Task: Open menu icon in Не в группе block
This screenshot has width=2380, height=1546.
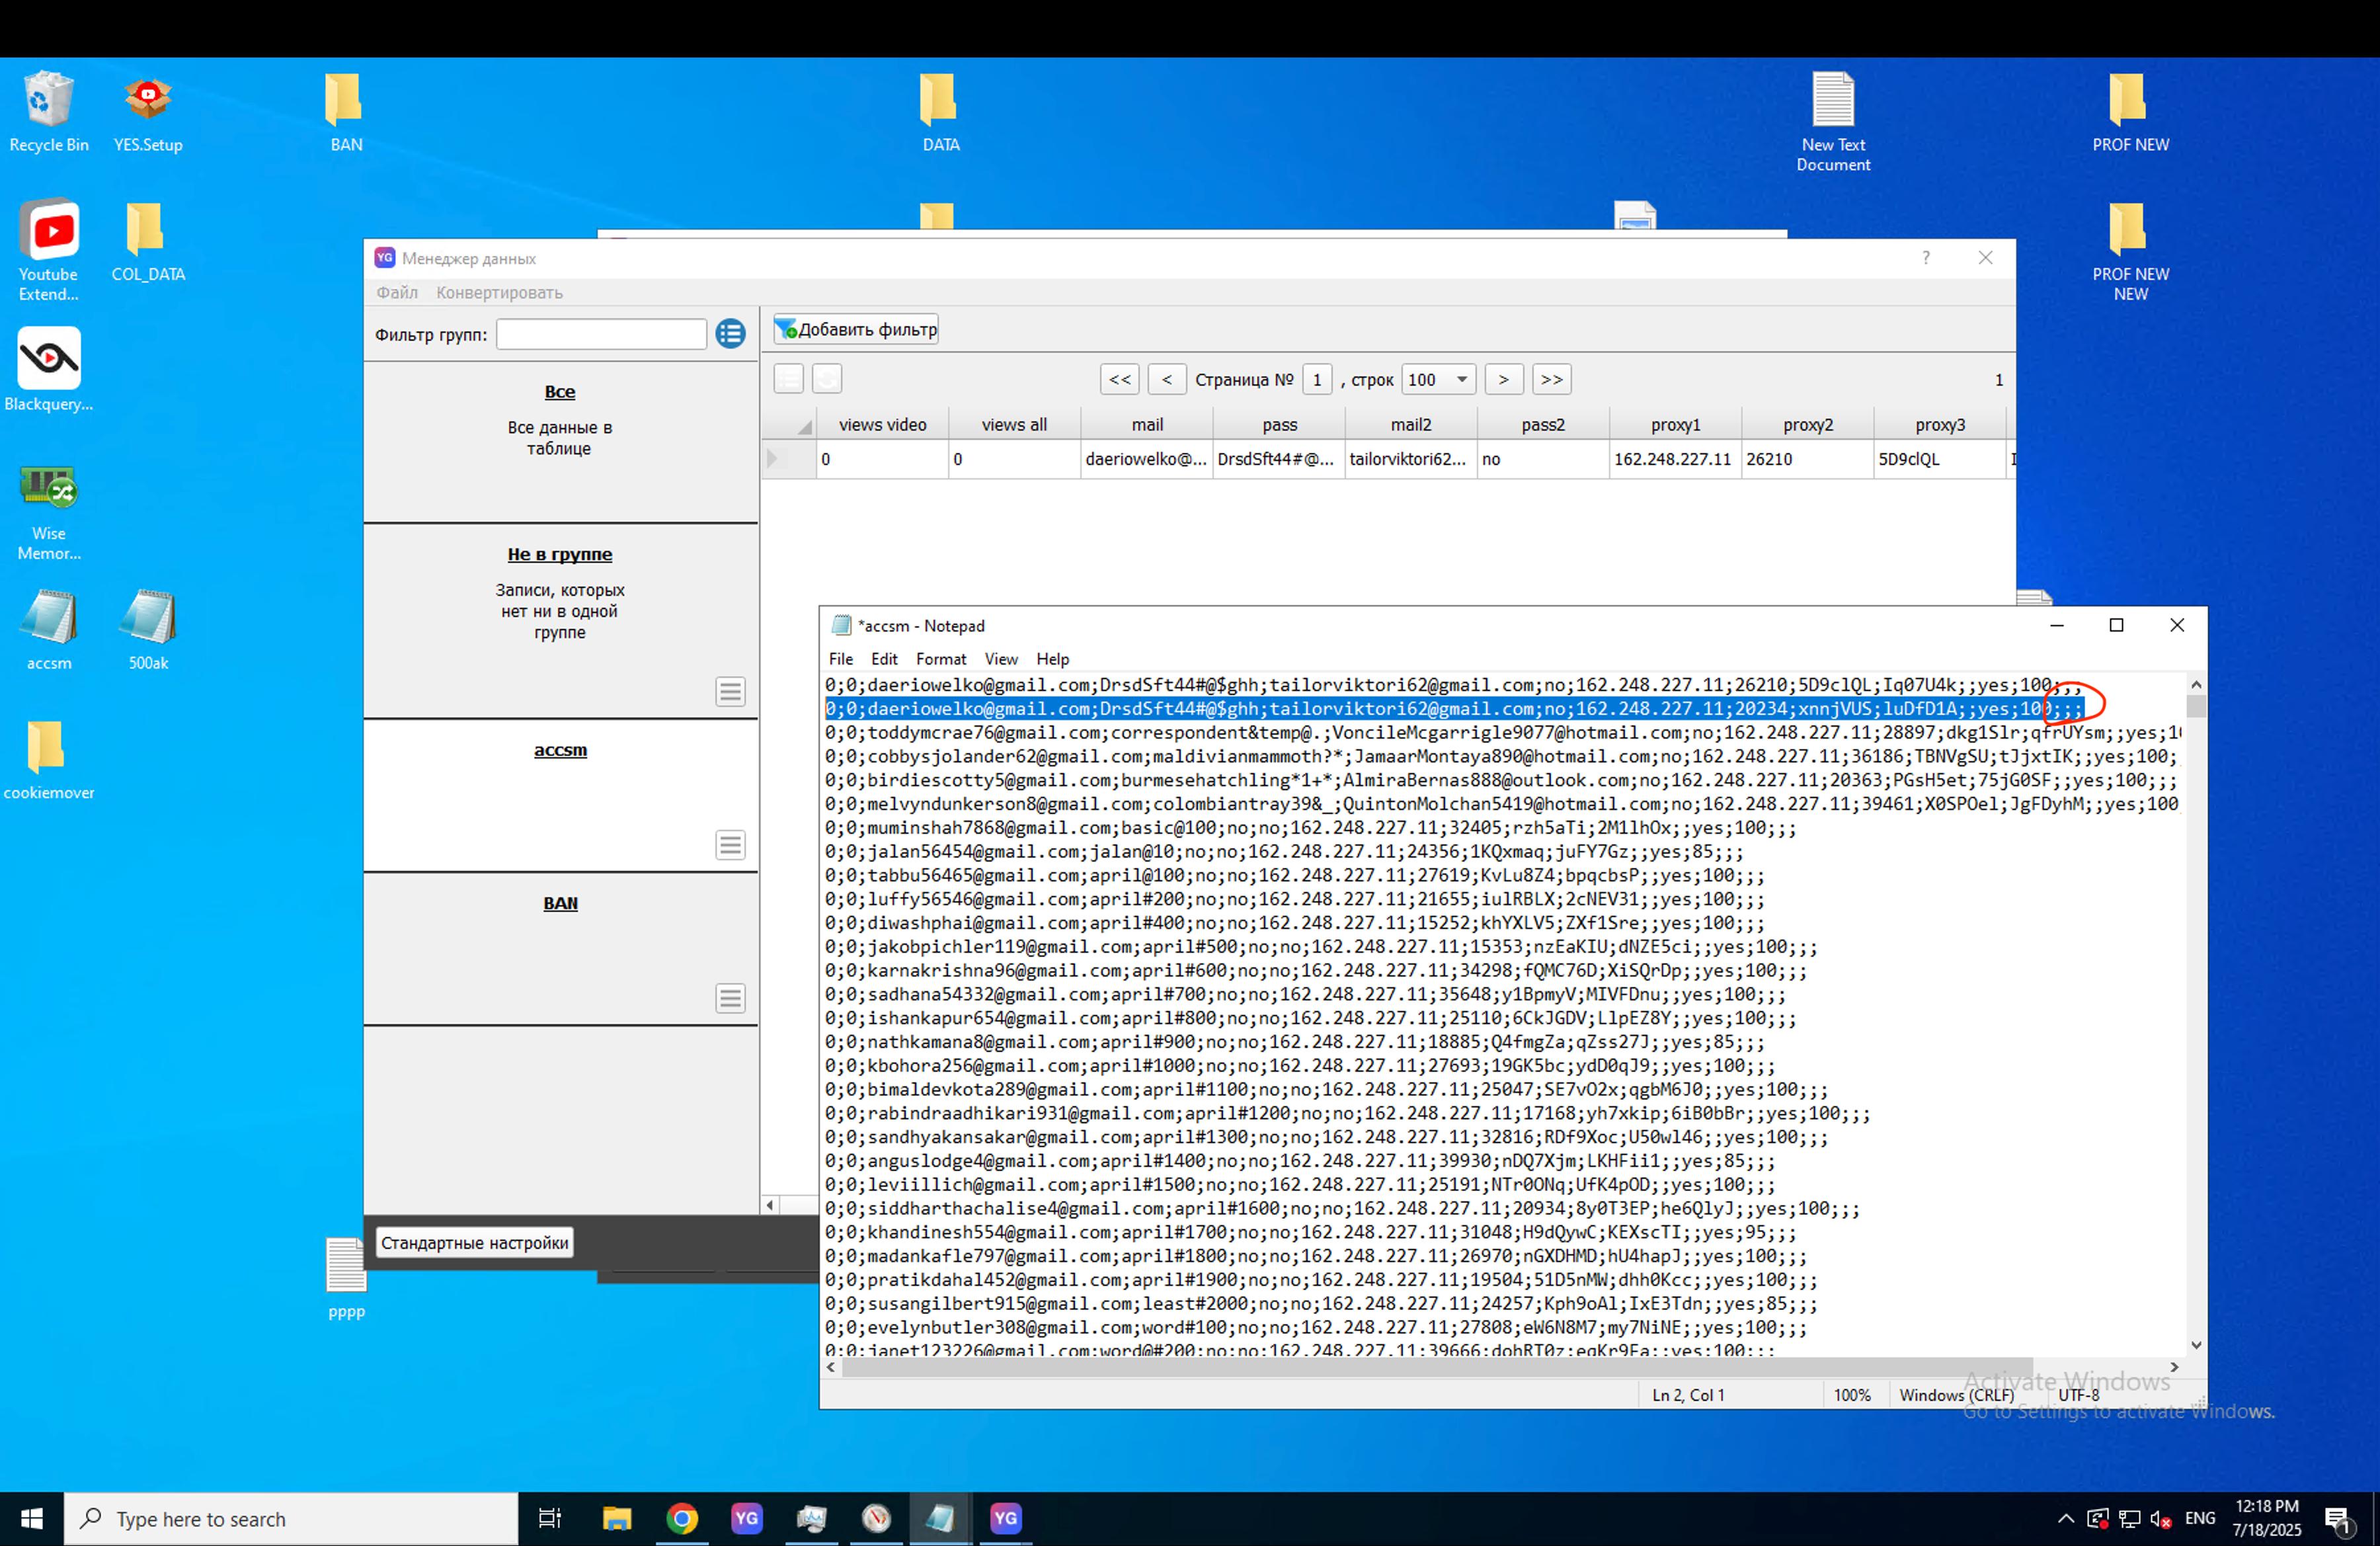Action: pos(730,692)
